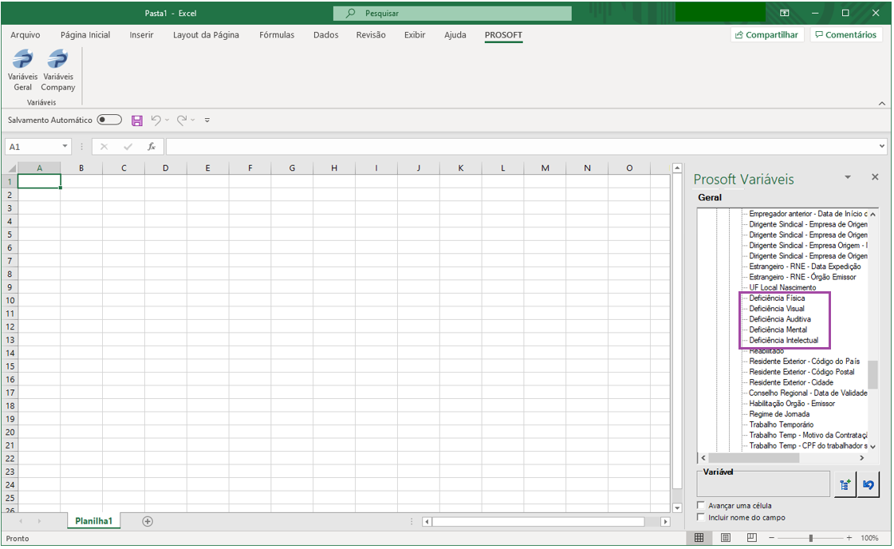Select Deficiência Auditiva in the tree
This screenshot has width=894, height=549.
pos(779,319)
